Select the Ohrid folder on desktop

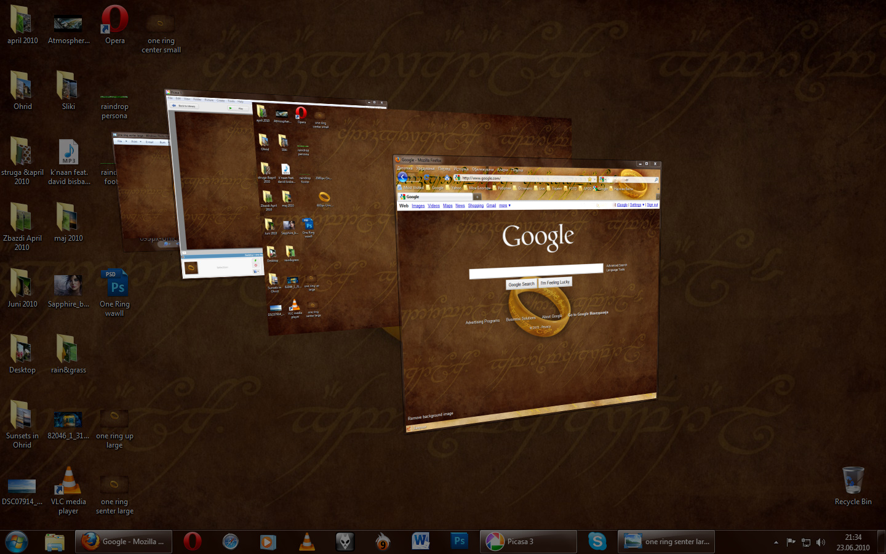22,90
